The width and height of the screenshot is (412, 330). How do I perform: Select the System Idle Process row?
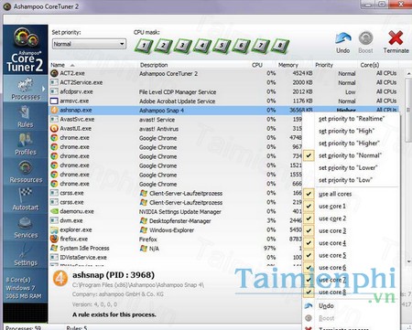[176, 249]
